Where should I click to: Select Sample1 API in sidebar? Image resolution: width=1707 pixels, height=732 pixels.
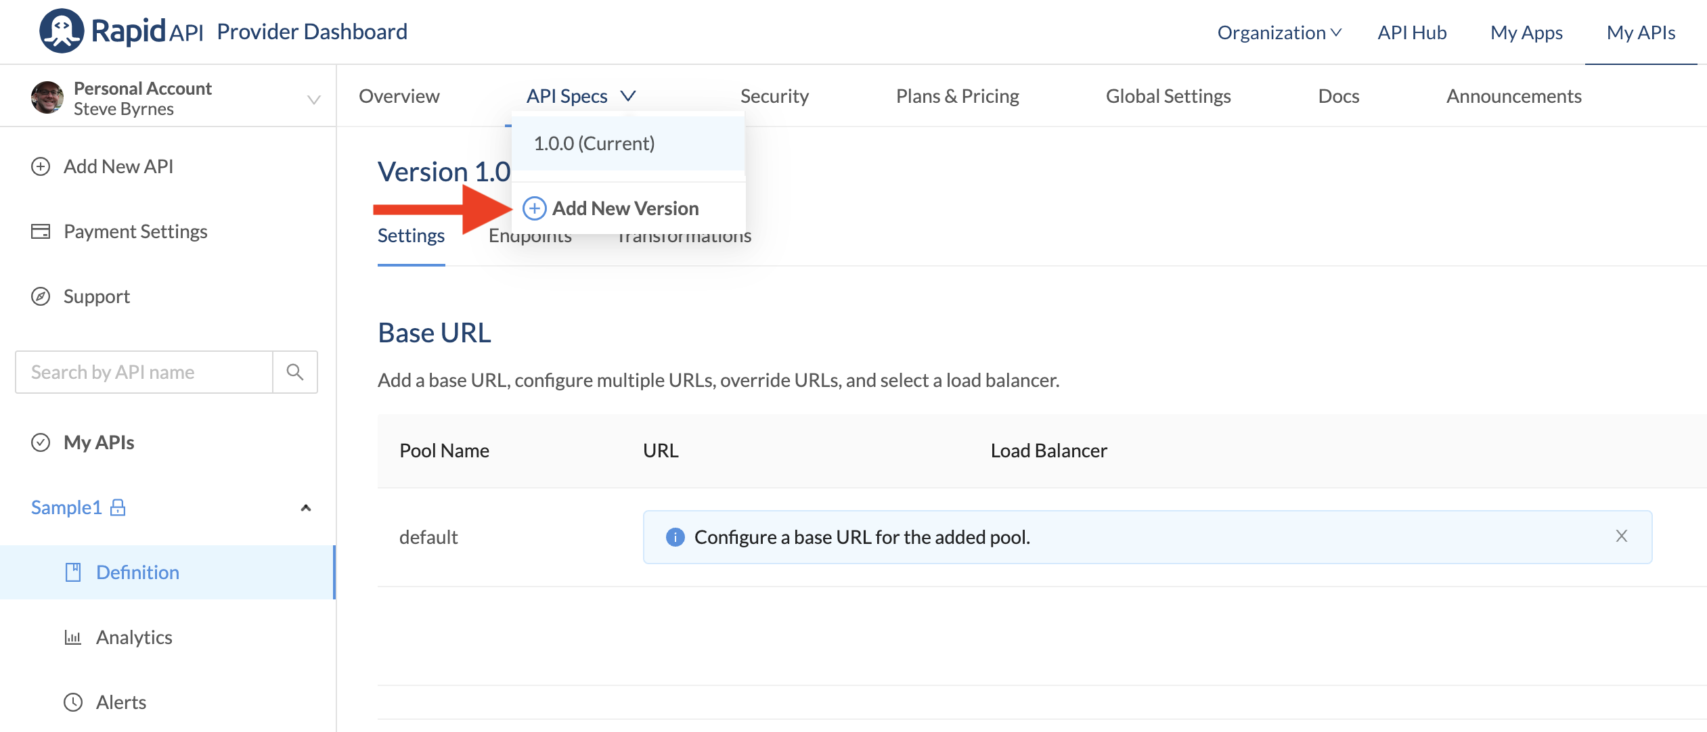[x=66, y=507]
